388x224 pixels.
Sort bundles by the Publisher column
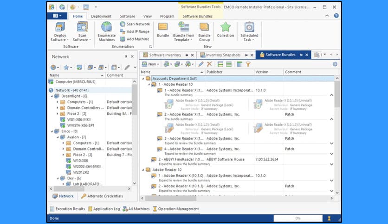click(x=229, y=72)
